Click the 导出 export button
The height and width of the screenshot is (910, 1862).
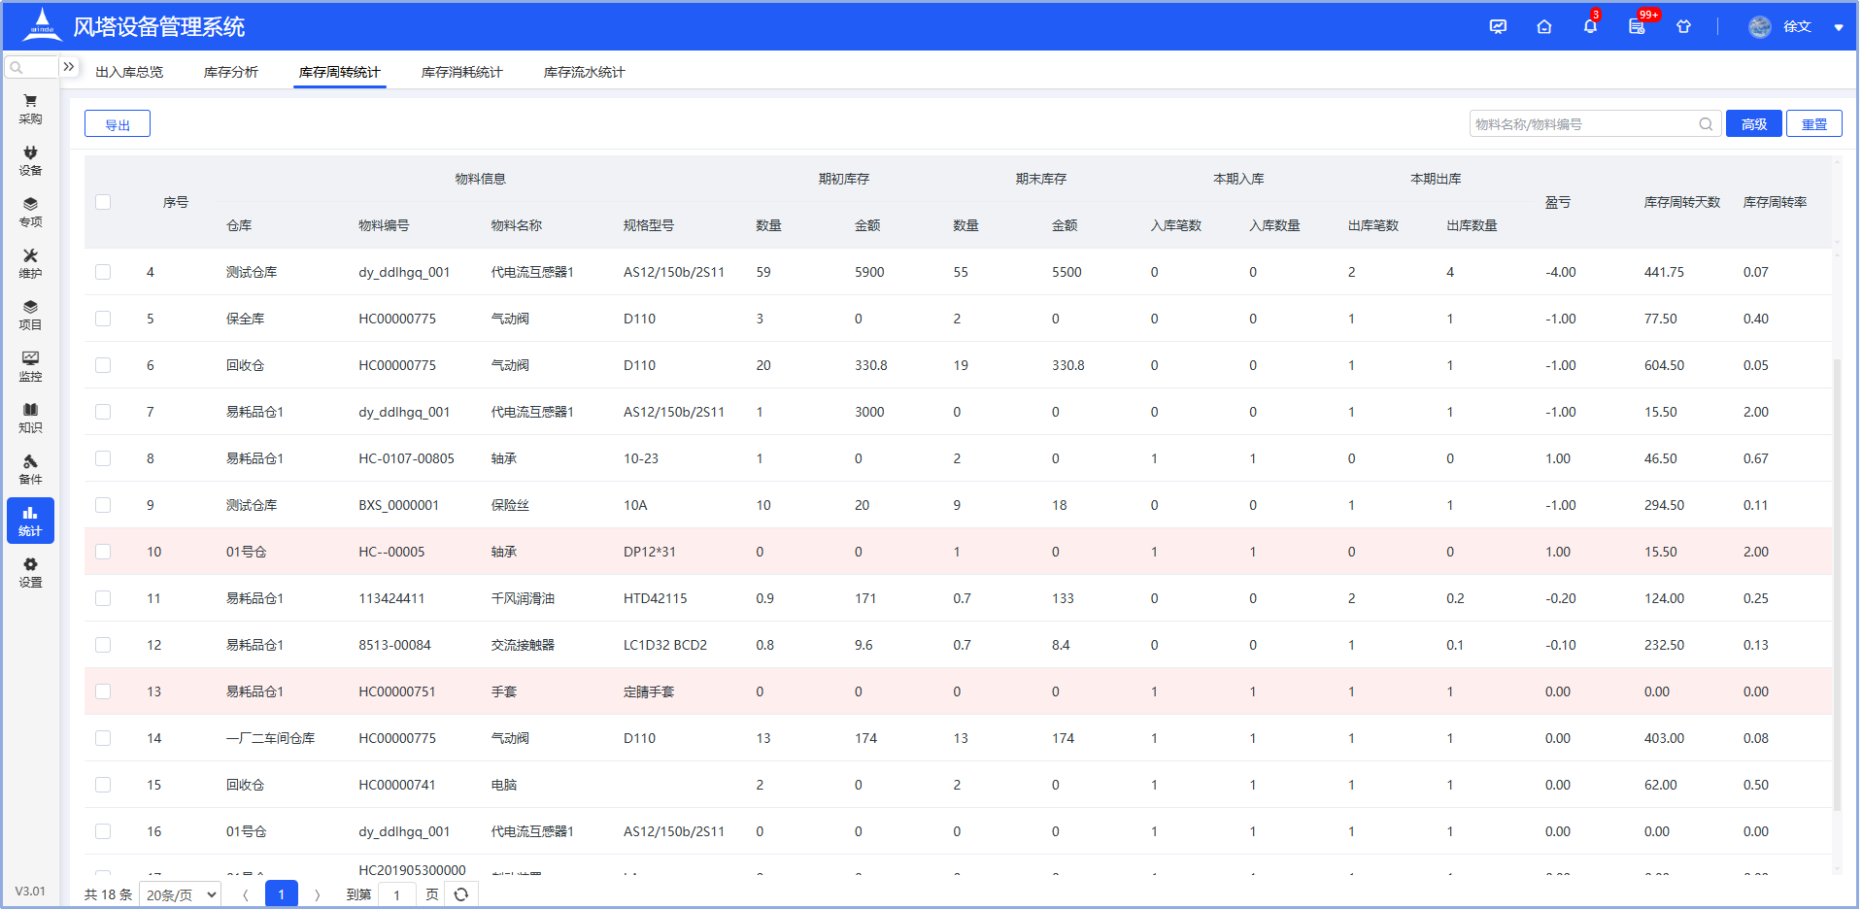coord(117,123)
